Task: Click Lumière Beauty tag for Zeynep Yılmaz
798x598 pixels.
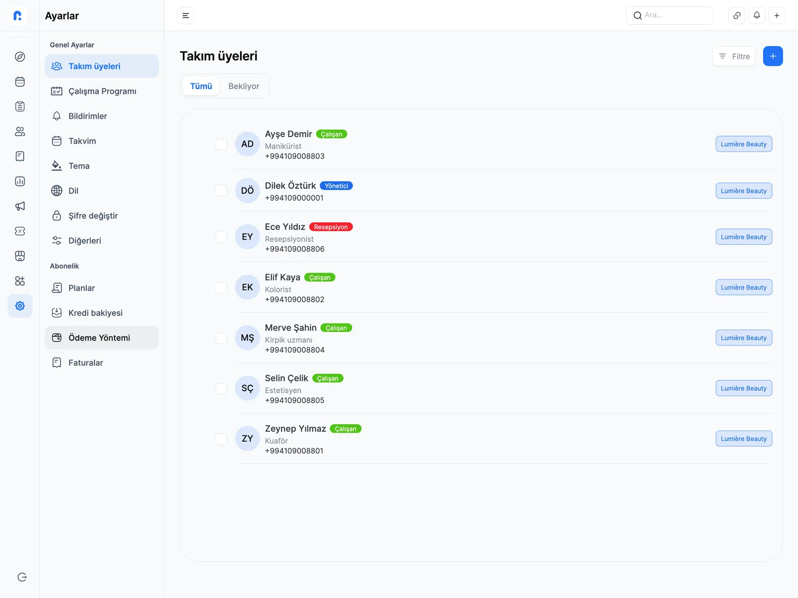Action: [x=744, y=439]
